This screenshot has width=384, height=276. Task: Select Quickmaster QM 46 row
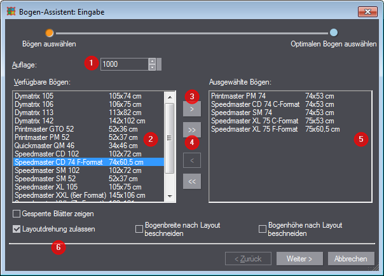(88, 146)
